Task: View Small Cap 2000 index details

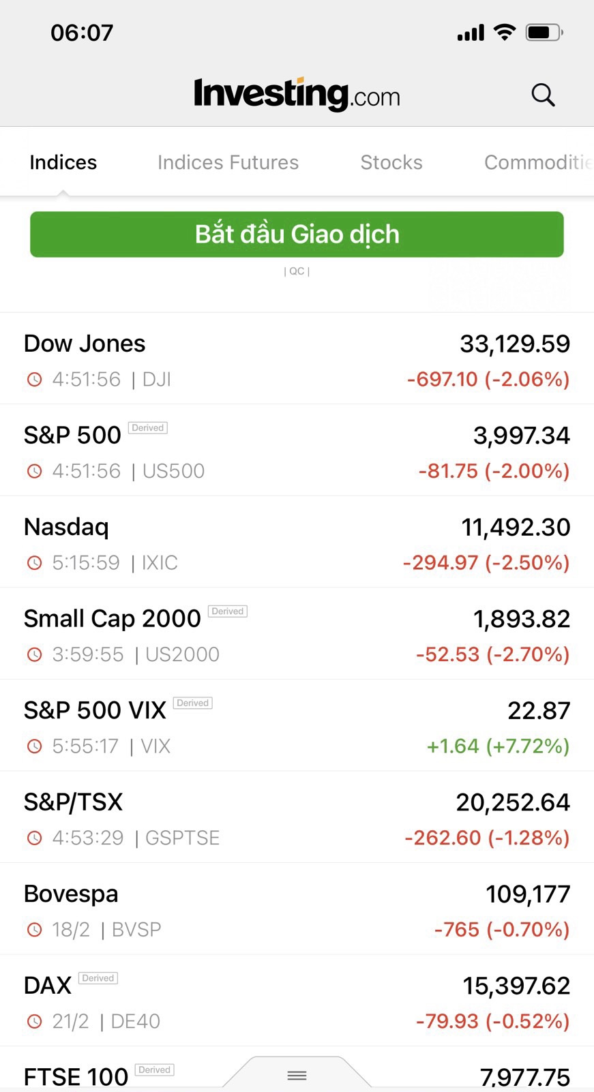Action: [297, 635]
